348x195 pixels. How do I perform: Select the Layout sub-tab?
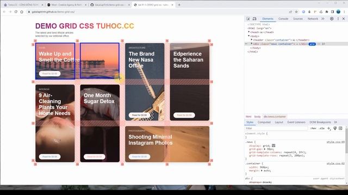279,122
